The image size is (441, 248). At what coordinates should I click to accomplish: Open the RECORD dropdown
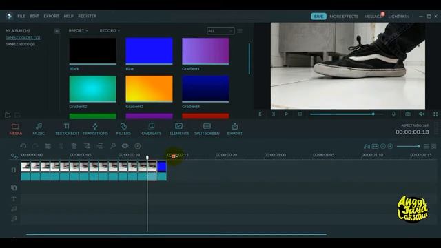[x=110, y=30]
